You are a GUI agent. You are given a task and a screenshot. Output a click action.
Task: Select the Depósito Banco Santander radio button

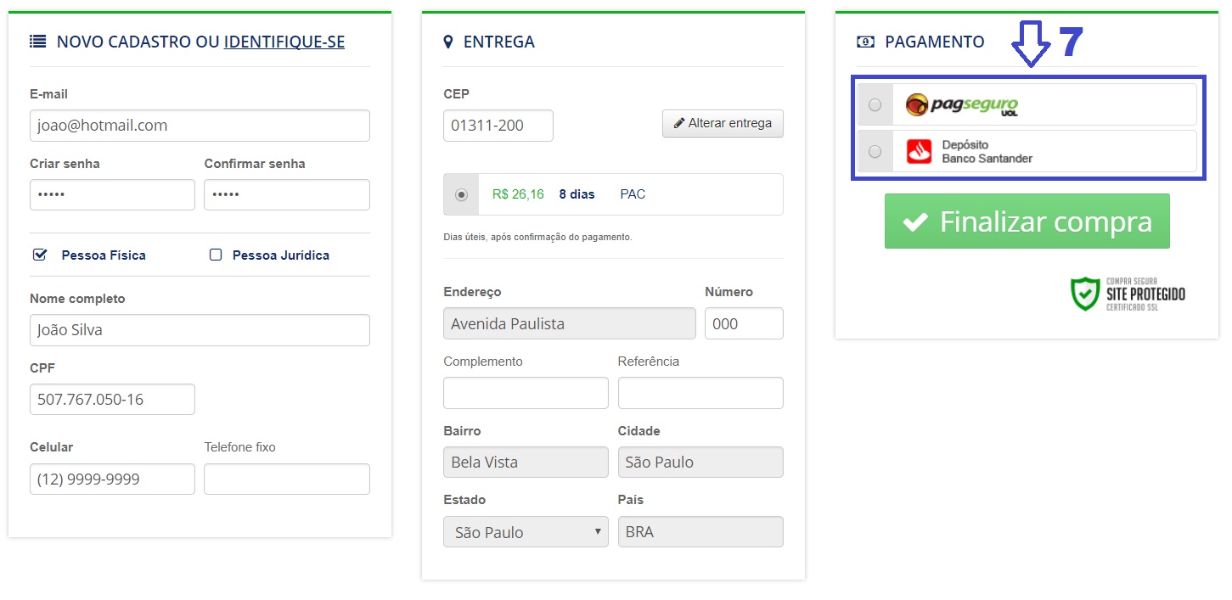point(875,151)
